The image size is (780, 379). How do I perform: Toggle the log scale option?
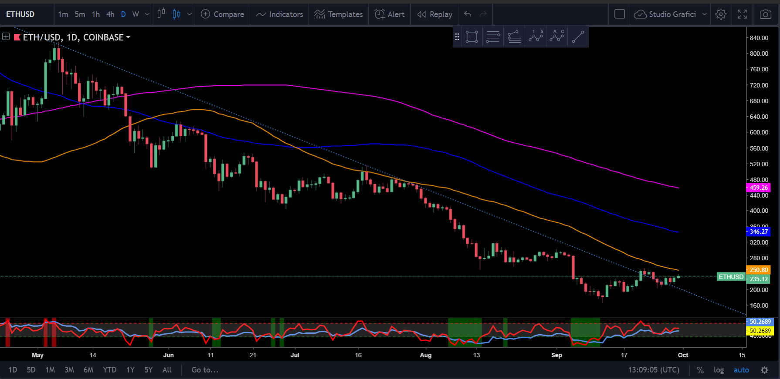coord(719,370)
